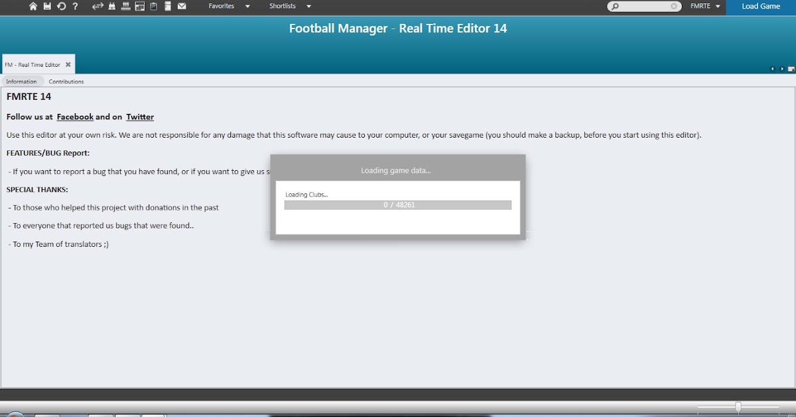Click the swap double-arrow icon

[98, 6]
